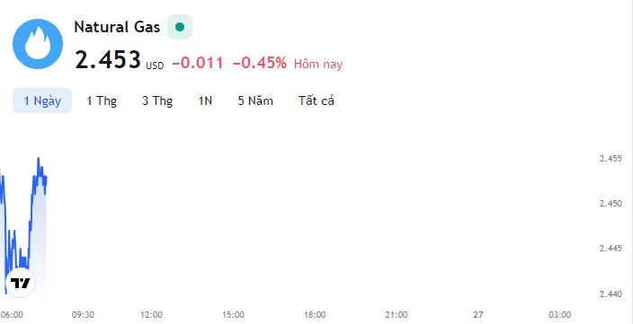Click the USD currency label
The height and width of the screenshot is (324, 633).
tap(155, 66)
